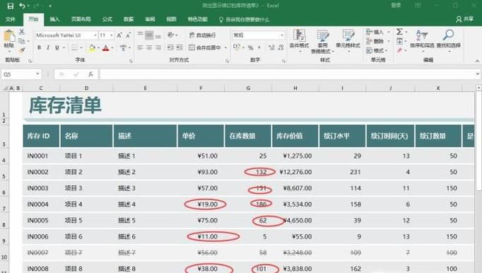The height and width of the screenshot is (273, 482).
Task: Click the Decrease Font Size icon
Action: point(128,35)
